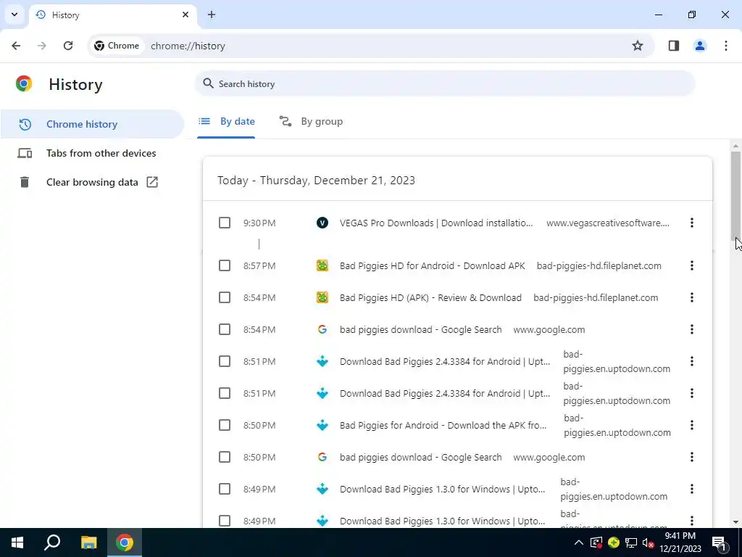Click the history page vertical scrollbar thumb

click(x=735, y=196)
